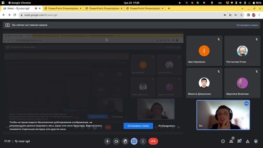
Task: Bookmark this page with star icon
Action: (241, 15)
